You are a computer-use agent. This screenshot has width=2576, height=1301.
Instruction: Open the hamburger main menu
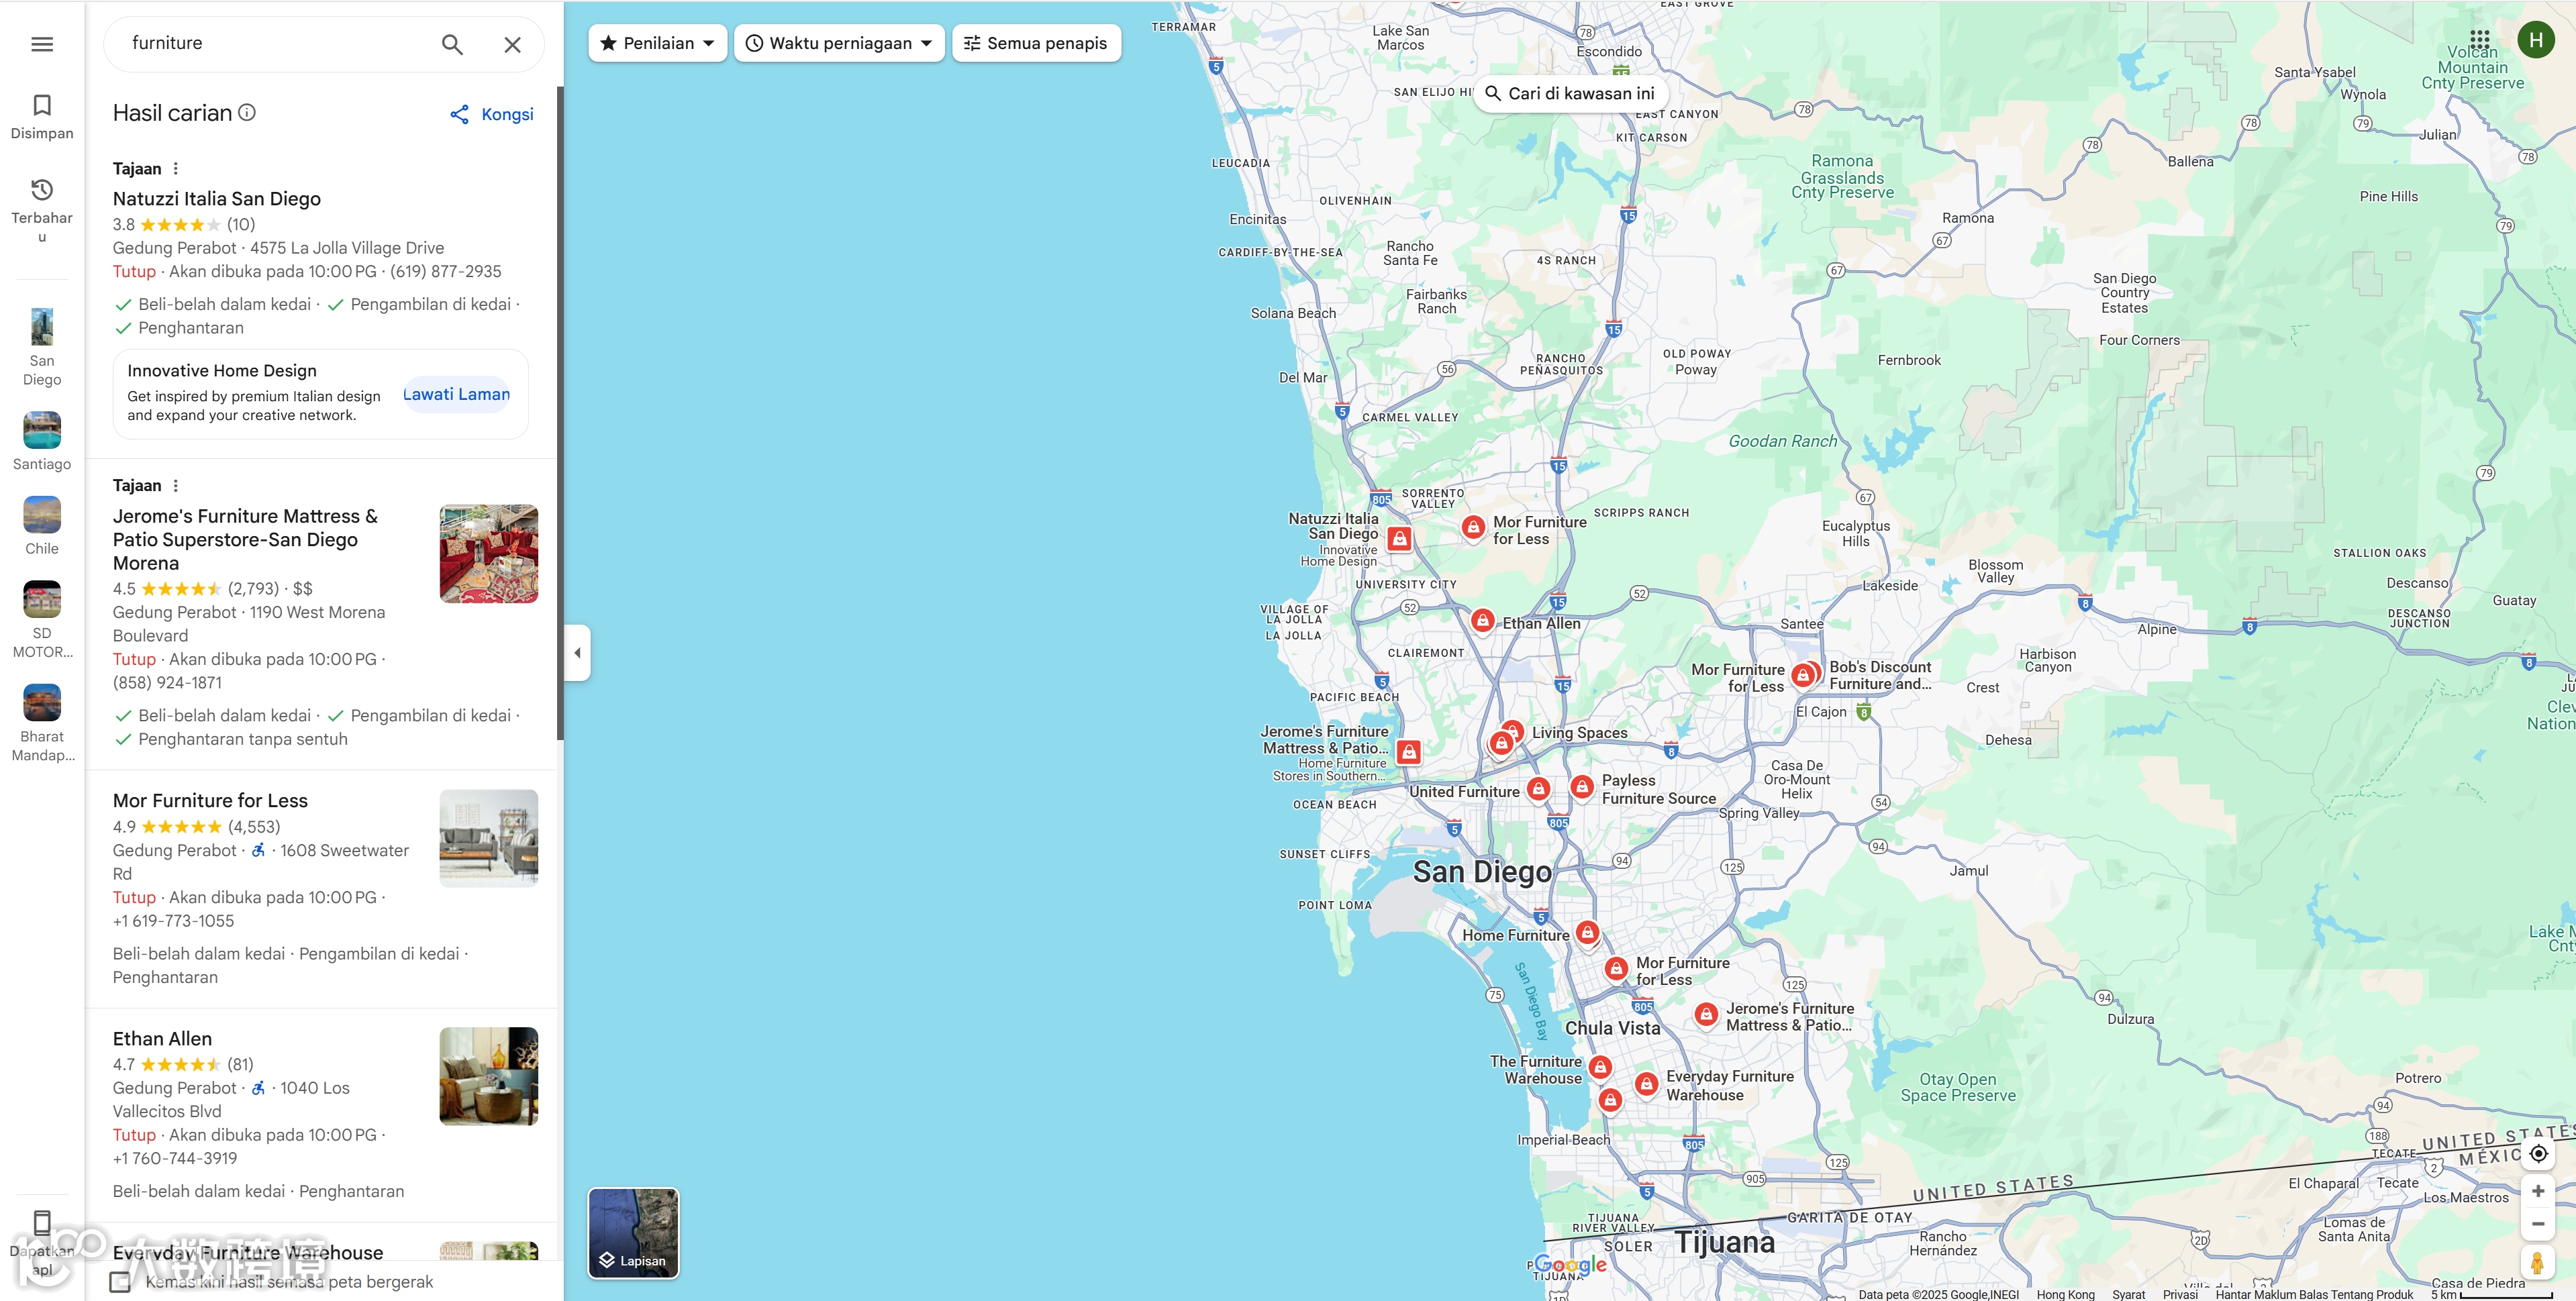tap(42, 44)
